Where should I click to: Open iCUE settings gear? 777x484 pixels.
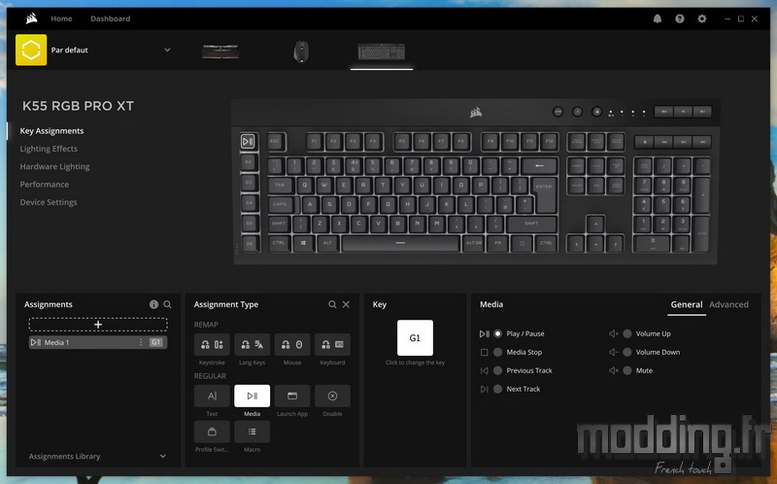[701, 18]
